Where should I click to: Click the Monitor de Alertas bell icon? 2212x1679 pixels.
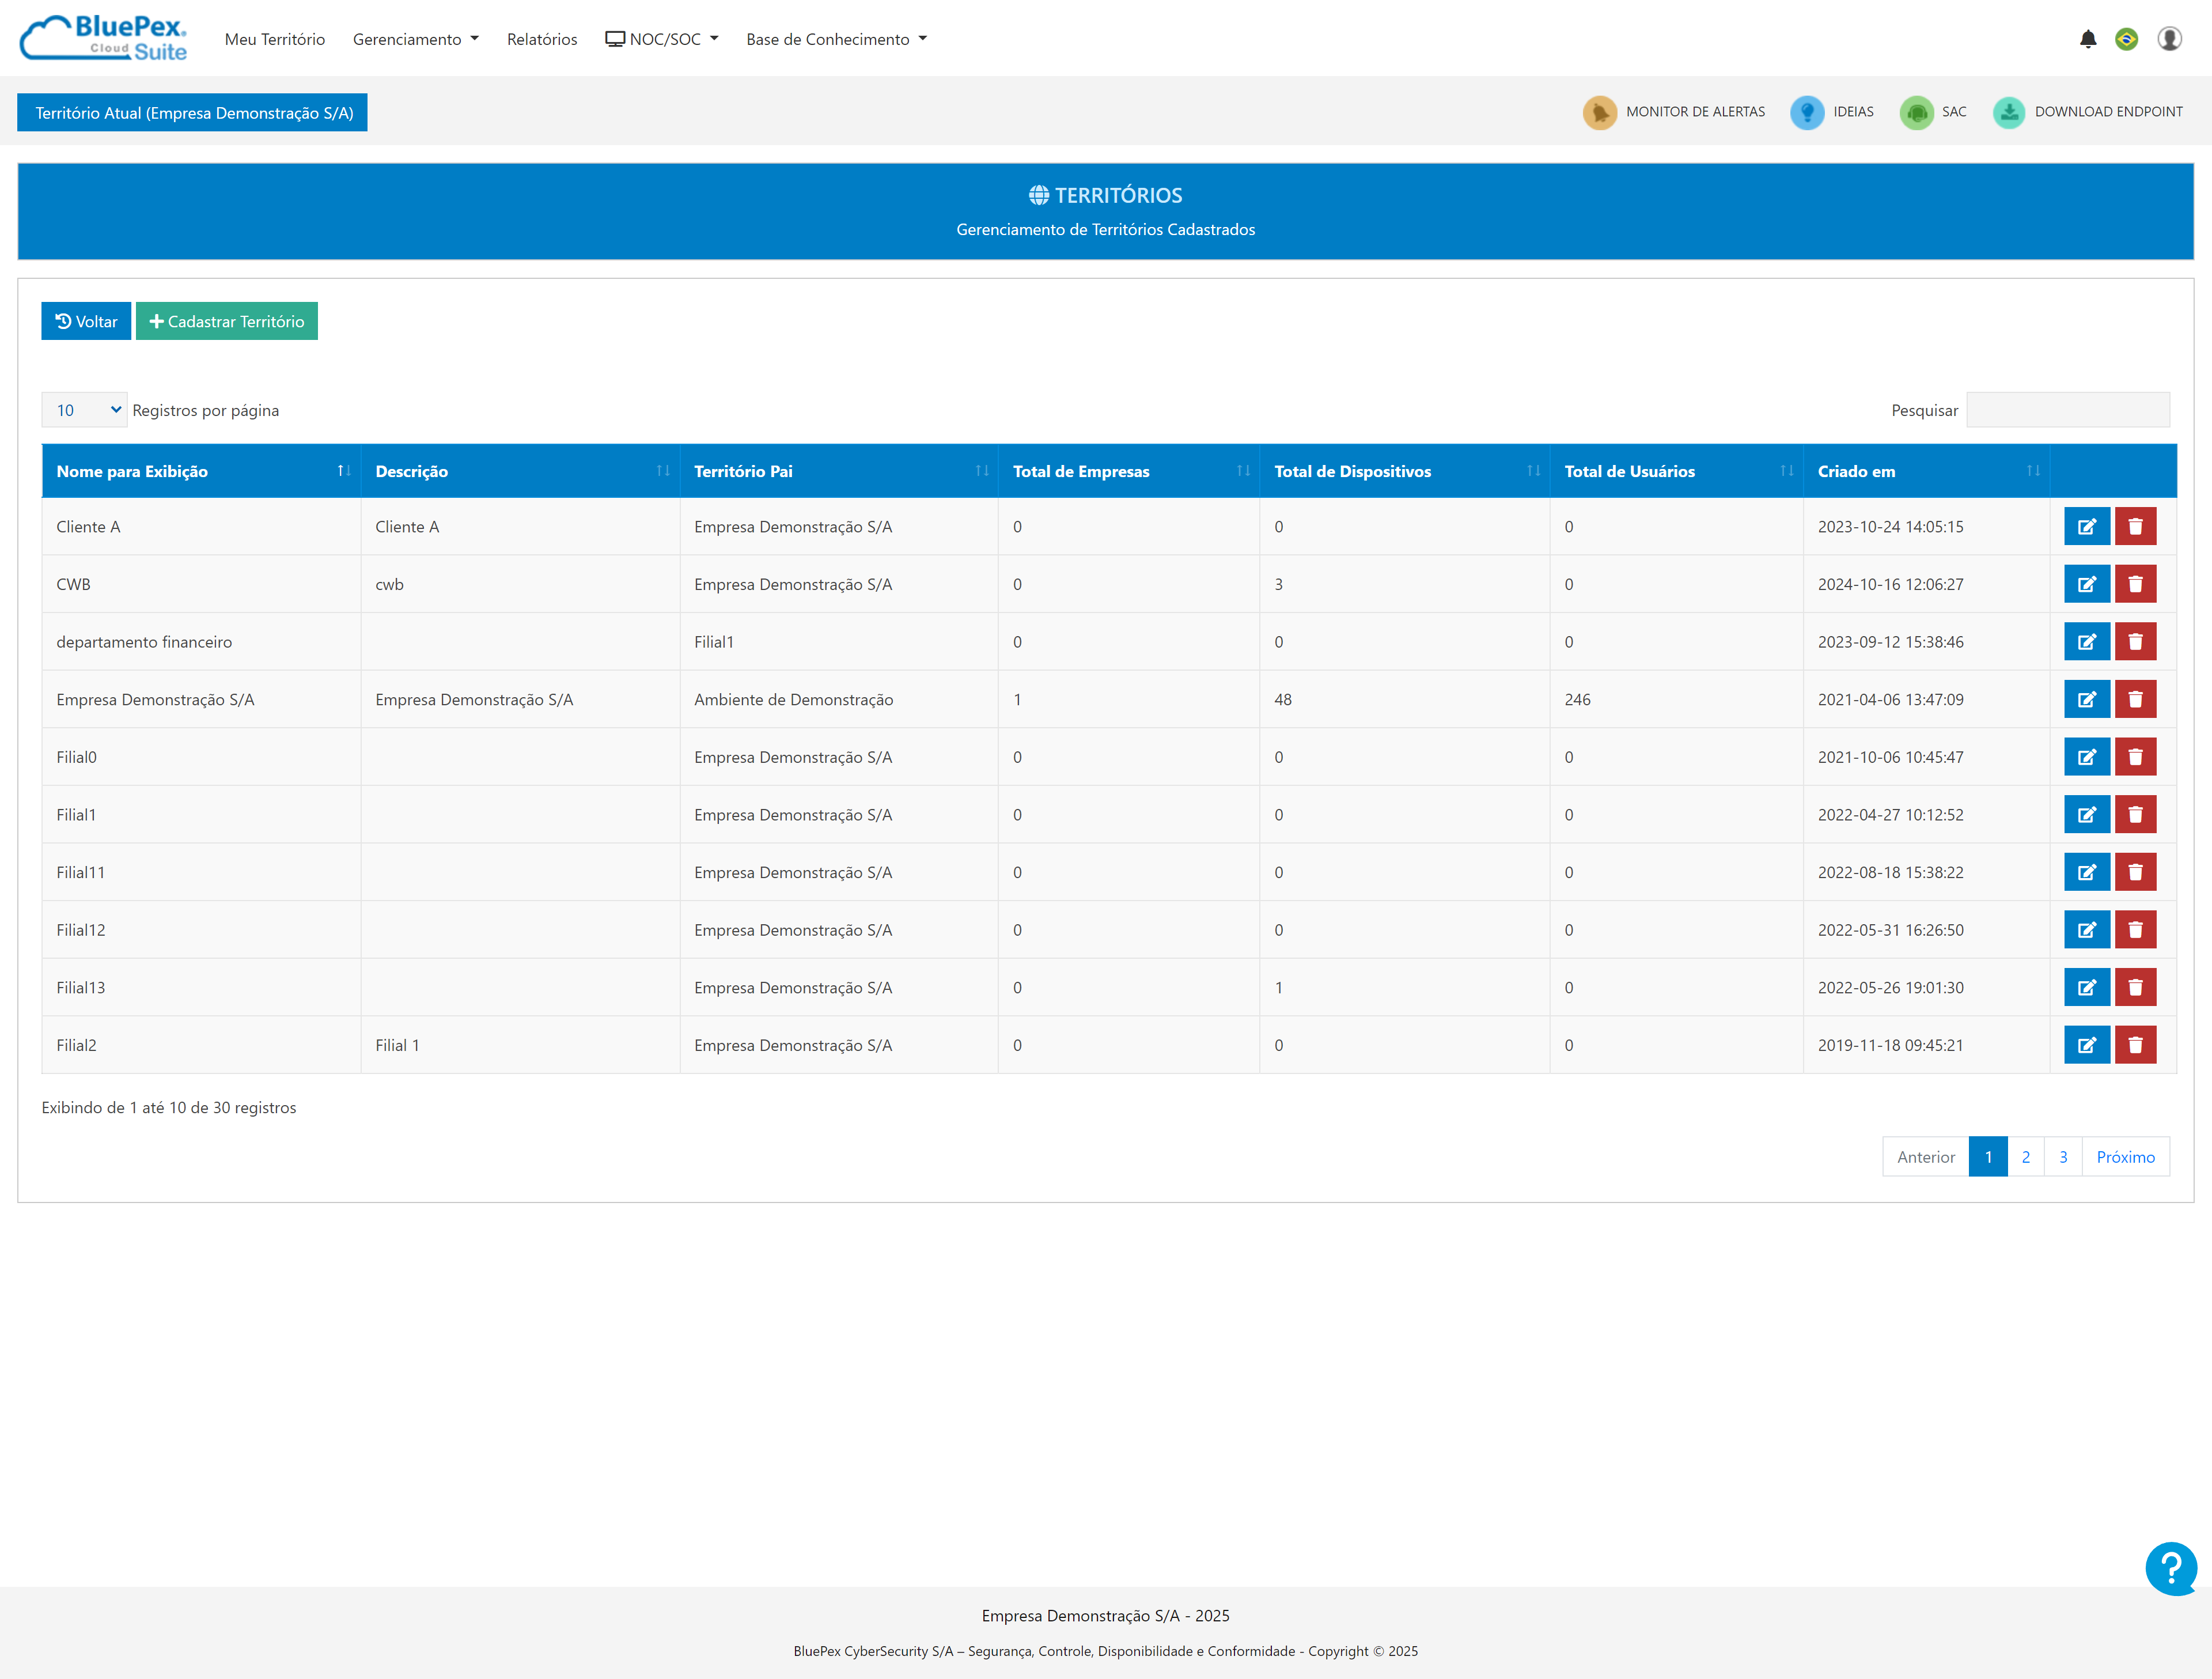pos(1599,112)
